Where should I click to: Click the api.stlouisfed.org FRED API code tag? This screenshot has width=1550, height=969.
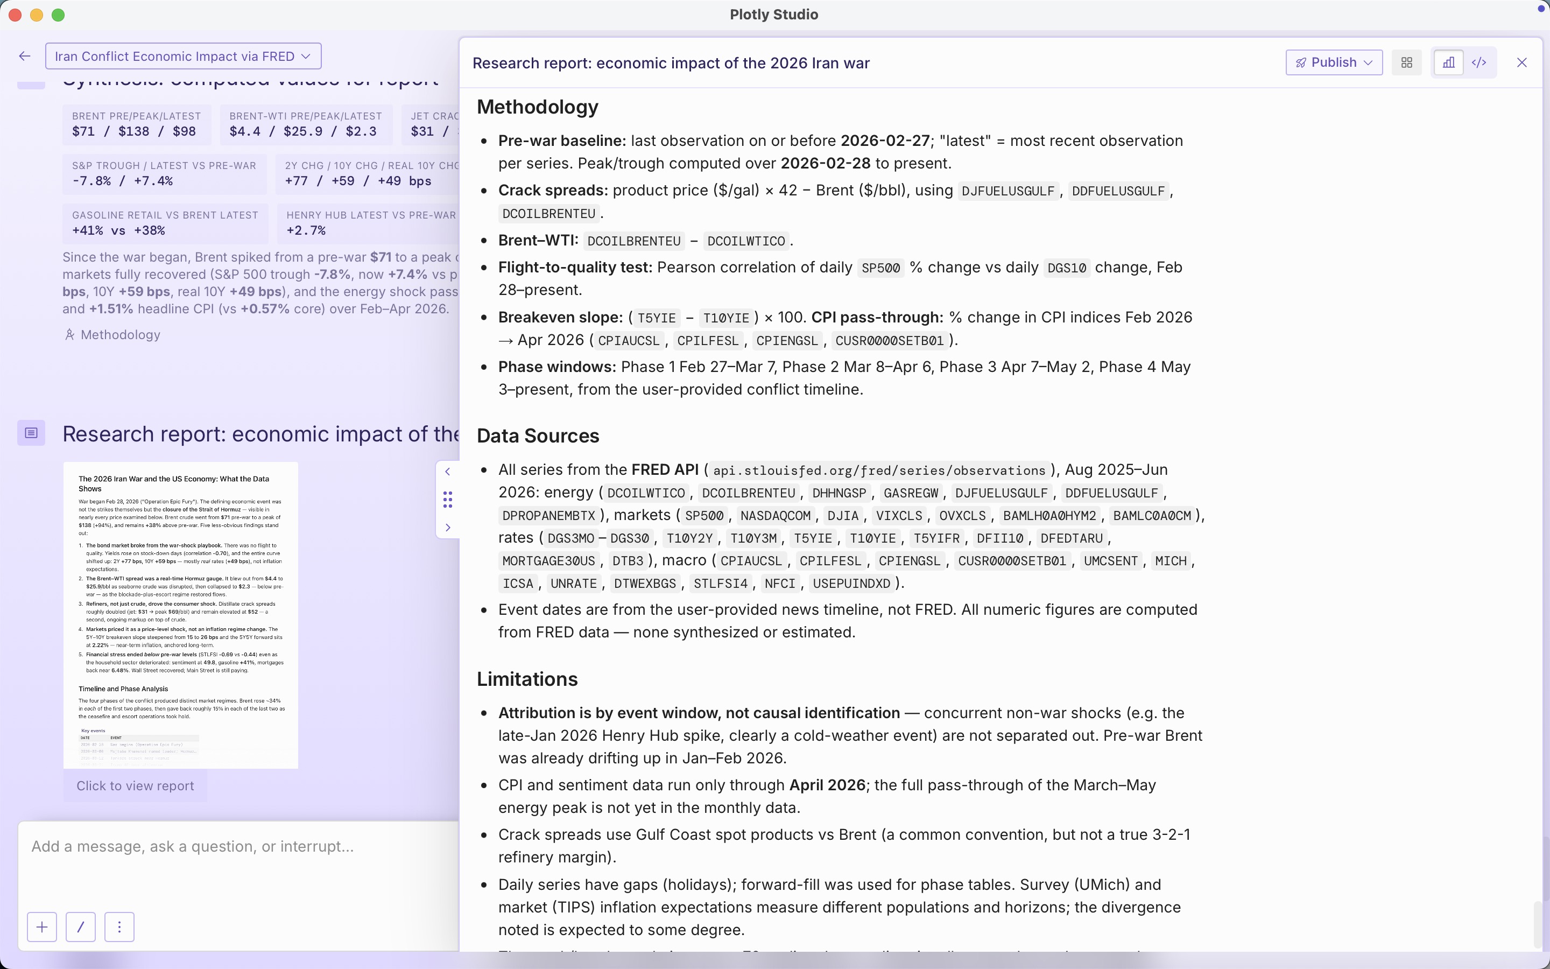tap(879, 471)
